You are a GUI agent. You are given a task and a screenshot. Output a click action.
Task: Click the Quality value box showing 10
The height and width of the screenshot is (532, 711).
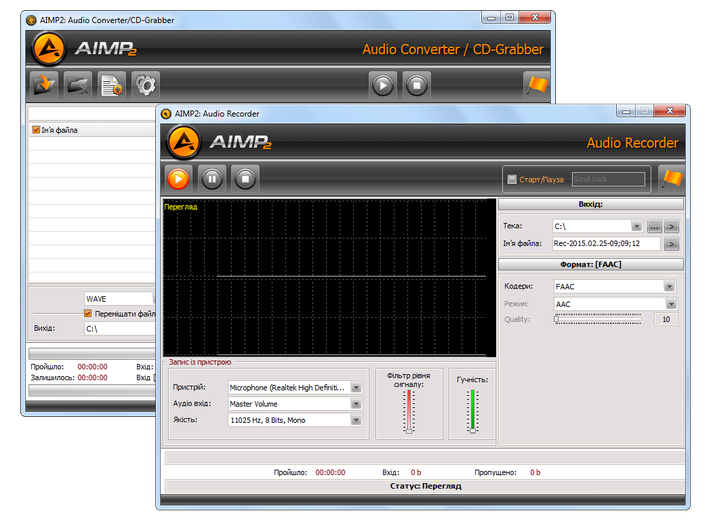[666, 319]
